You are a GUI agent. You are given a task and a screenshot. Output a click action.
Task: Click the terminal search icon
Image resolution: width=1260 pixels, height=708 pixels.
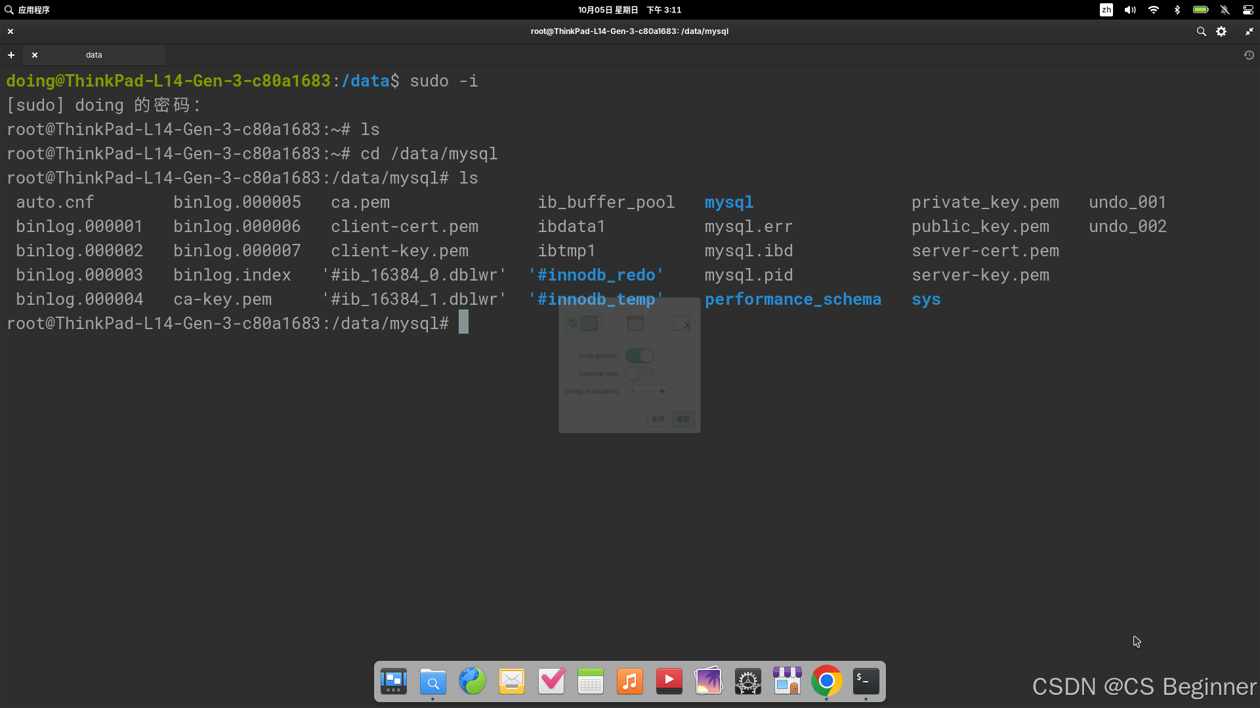(x=1201, y=31)
